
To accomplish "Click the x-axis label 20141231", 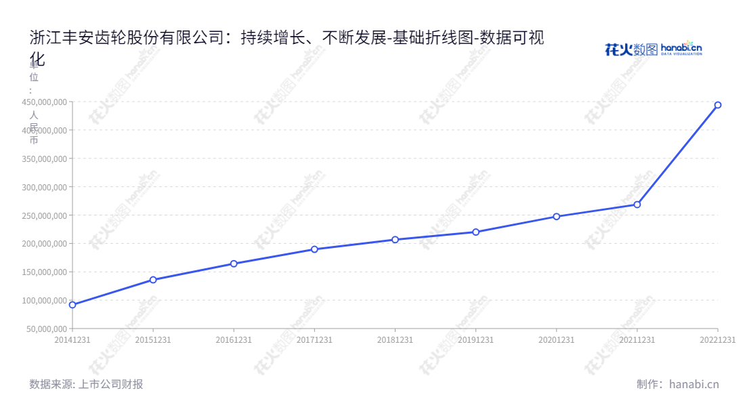I will point(72,340).
